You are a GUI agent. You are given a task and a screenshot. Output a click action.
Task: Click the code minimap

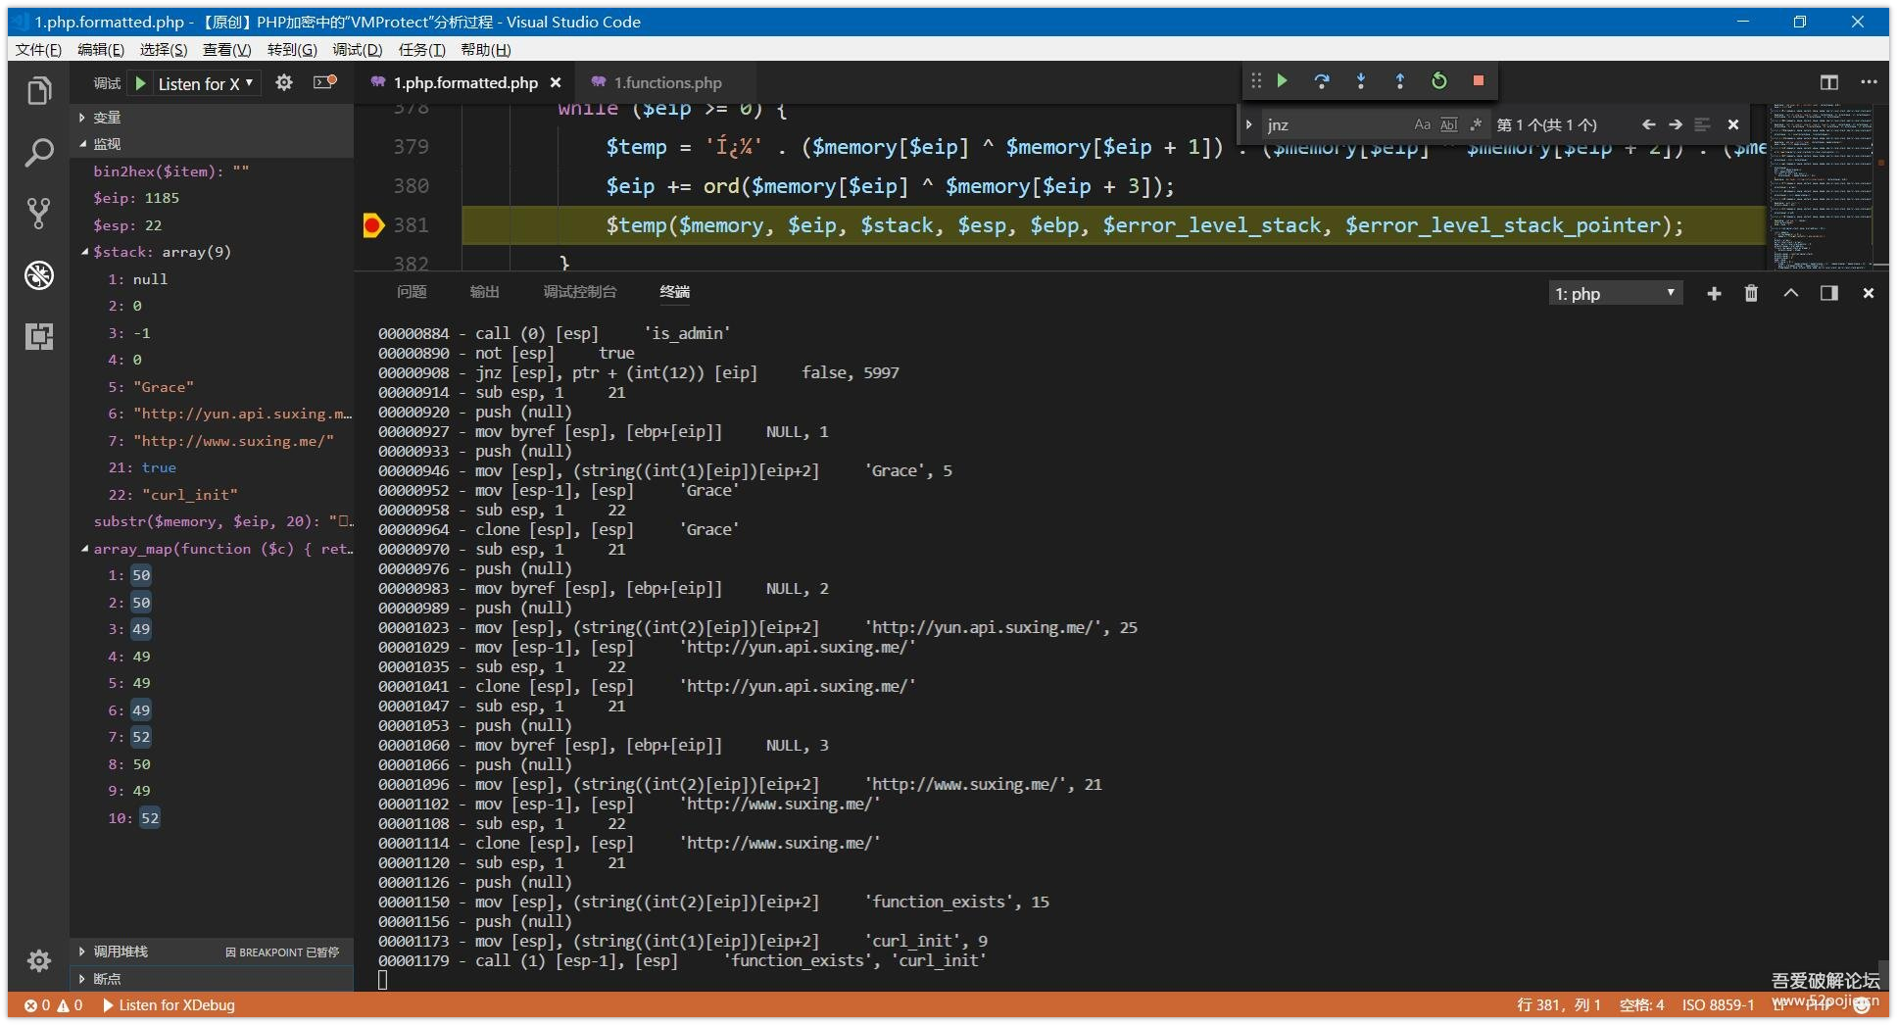(1823, 186)
